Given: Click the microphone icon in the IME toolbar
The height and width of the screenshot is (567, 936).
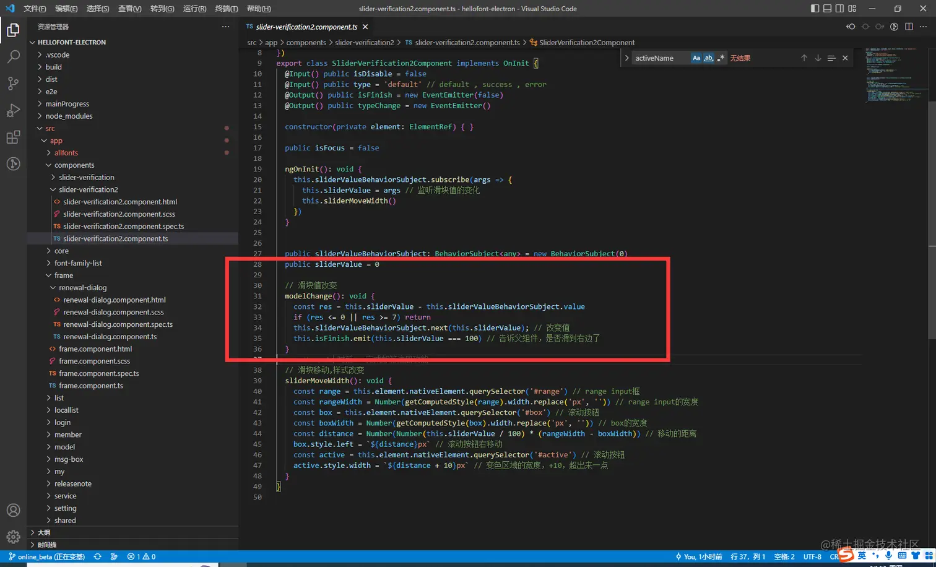Looking at the screenshot, I should (x=888, y=555).
